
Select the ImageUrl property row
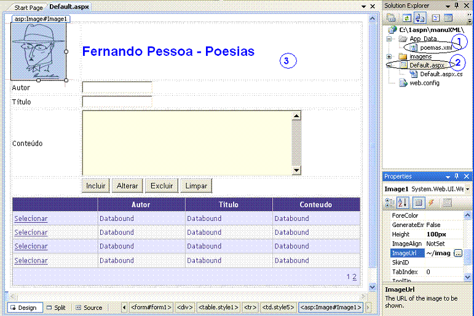pyautogui.click(x=426, y=253)
